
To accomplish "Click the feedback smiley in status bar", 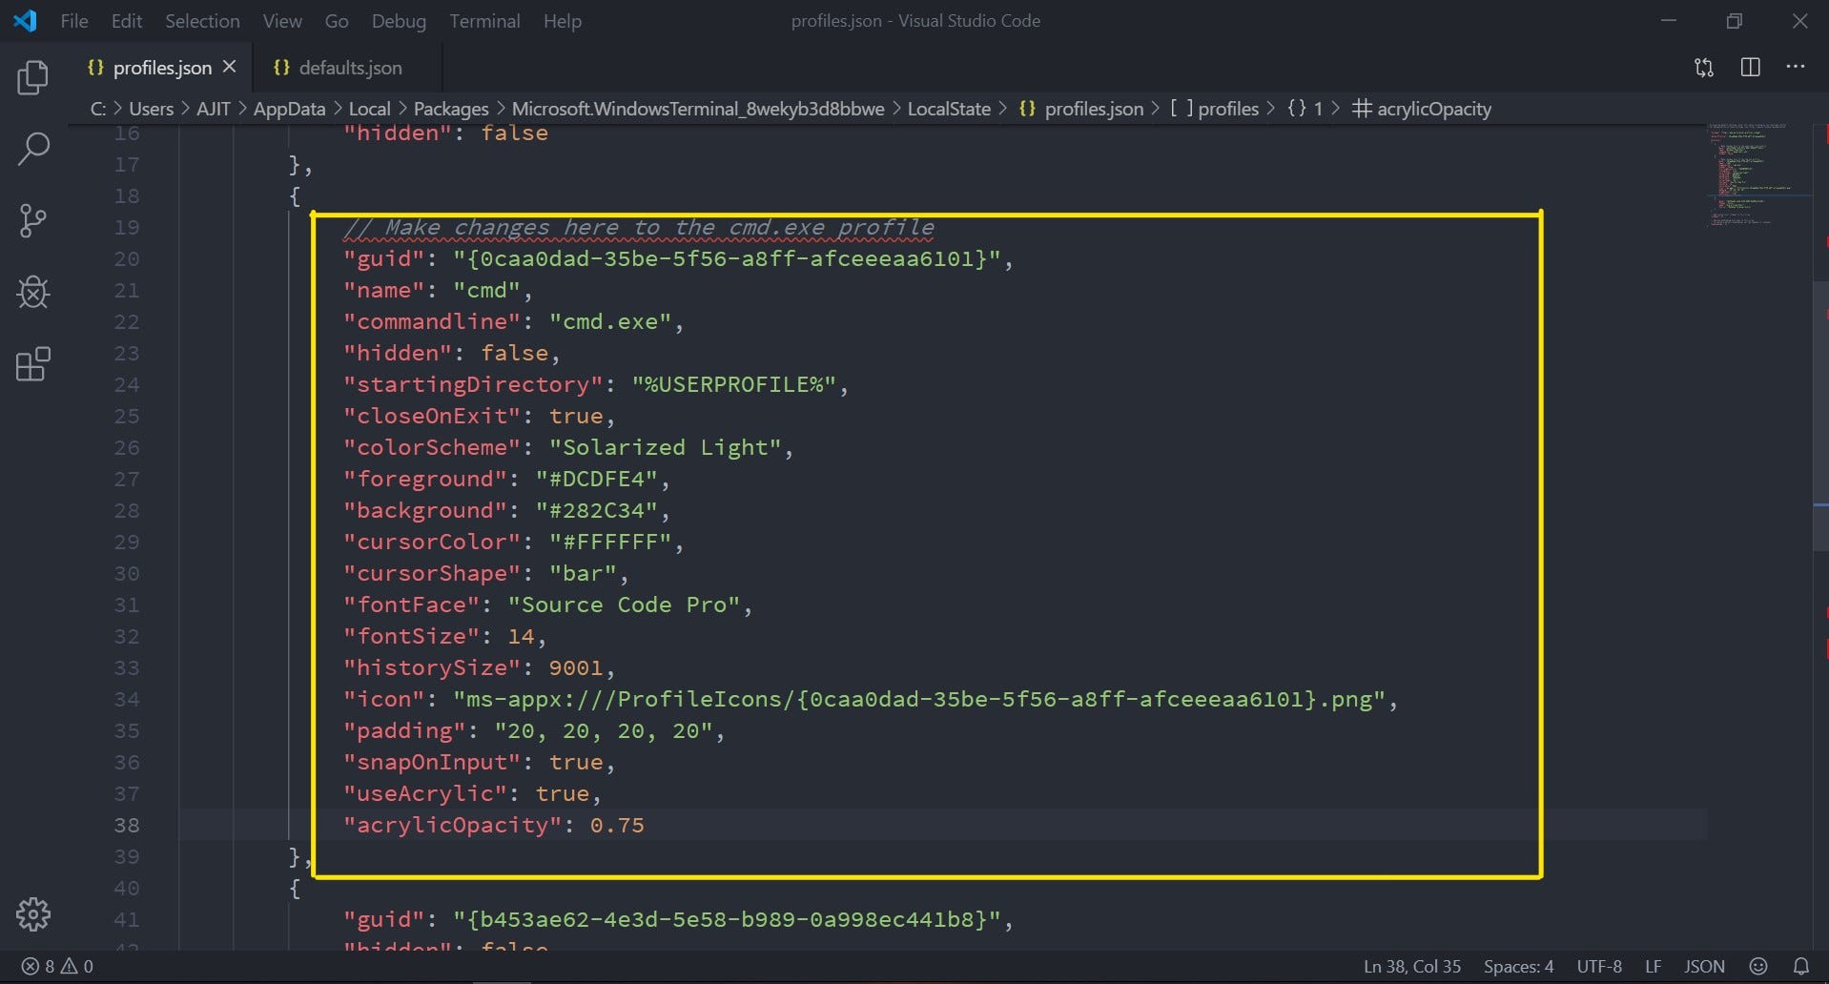I will coord(1757,966).
